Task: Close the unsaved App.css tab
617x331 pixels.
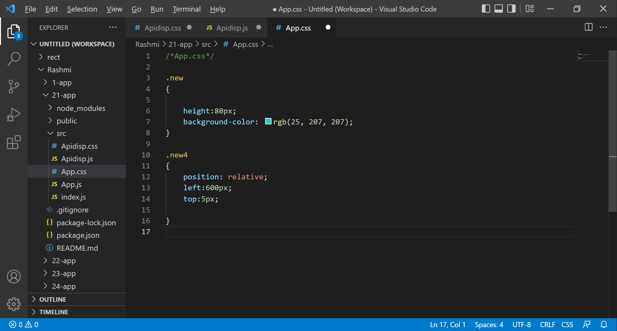Action: coord(328,27)
